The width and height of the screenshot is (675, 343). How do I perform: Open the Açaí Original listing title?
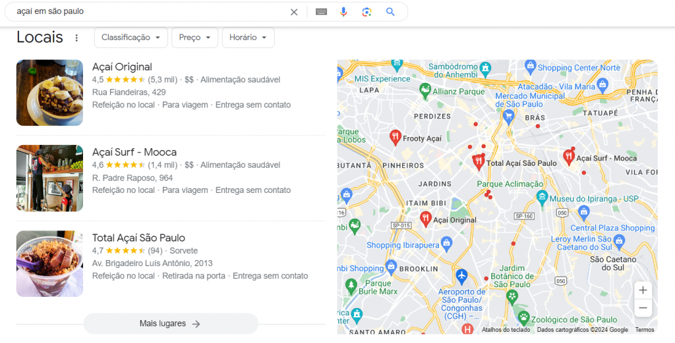pyautogui.click(x=122, y=67)
